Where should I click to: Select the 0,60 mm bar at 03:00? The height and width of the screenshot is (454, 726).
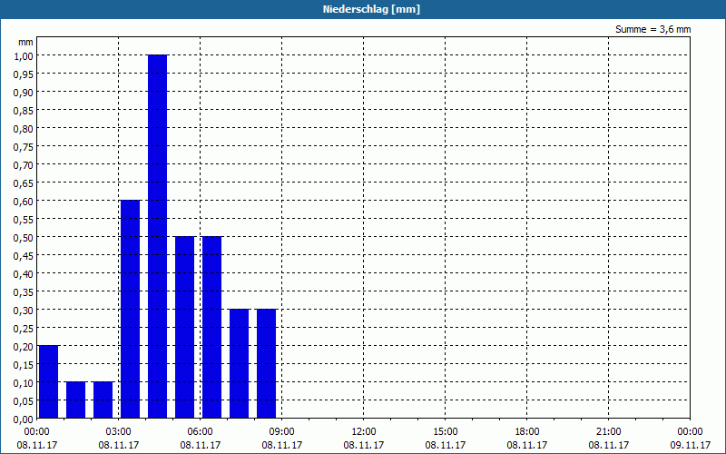[x=130, y=309]
